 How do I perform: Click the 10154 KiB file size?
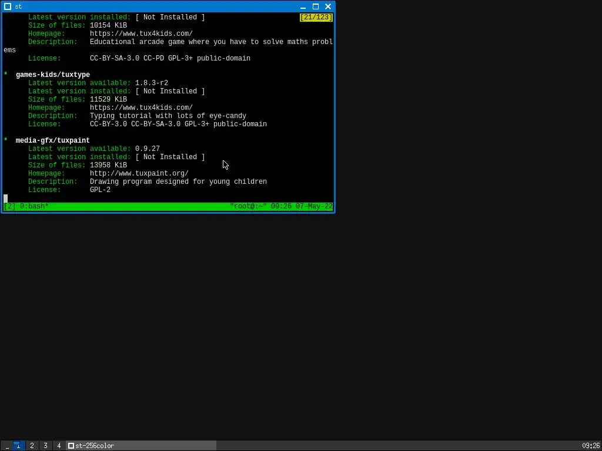point(108,25)
